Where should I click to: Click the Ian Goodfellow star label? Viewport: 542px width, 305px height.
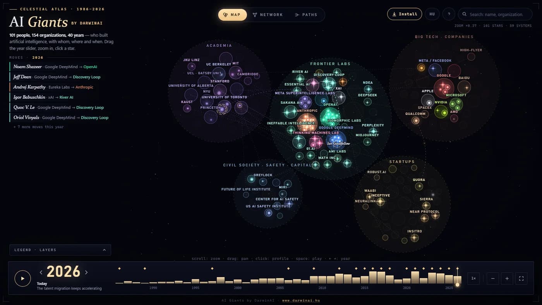point(338,144)
